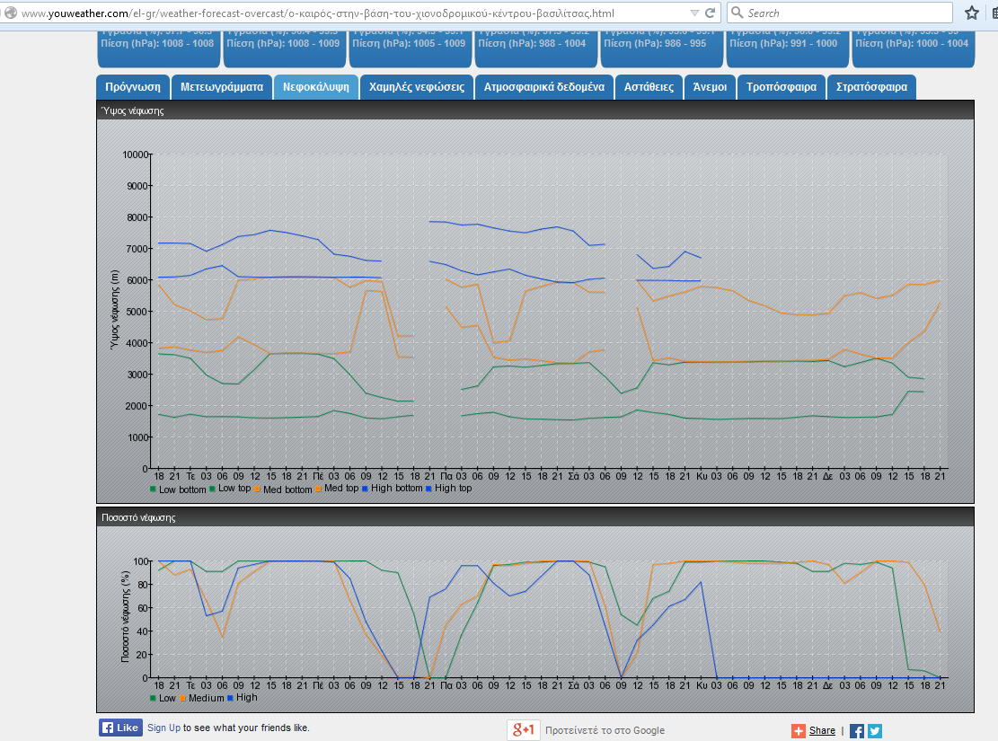Select the forecast card with pressure 1005 - 1009
The image size is (998, 741).
tap(411, 49)
